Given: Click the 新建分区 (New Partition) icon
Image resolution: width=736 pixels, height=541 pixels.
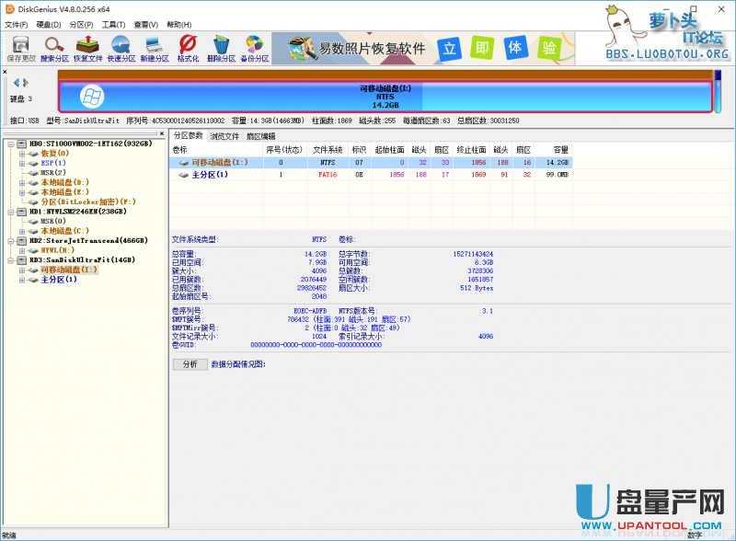Looking at the screenshot, I should (x=155, y=48).
